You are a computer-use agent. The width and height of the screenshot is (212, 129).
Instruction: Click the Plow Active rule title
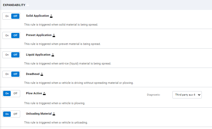[34, 93]
